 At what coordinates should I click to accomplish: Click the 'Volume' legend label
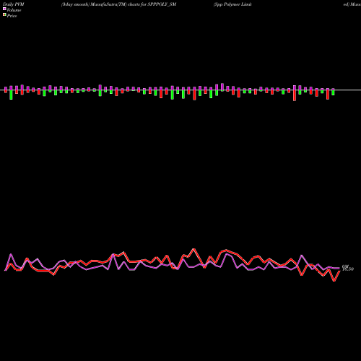coord(14,10)
